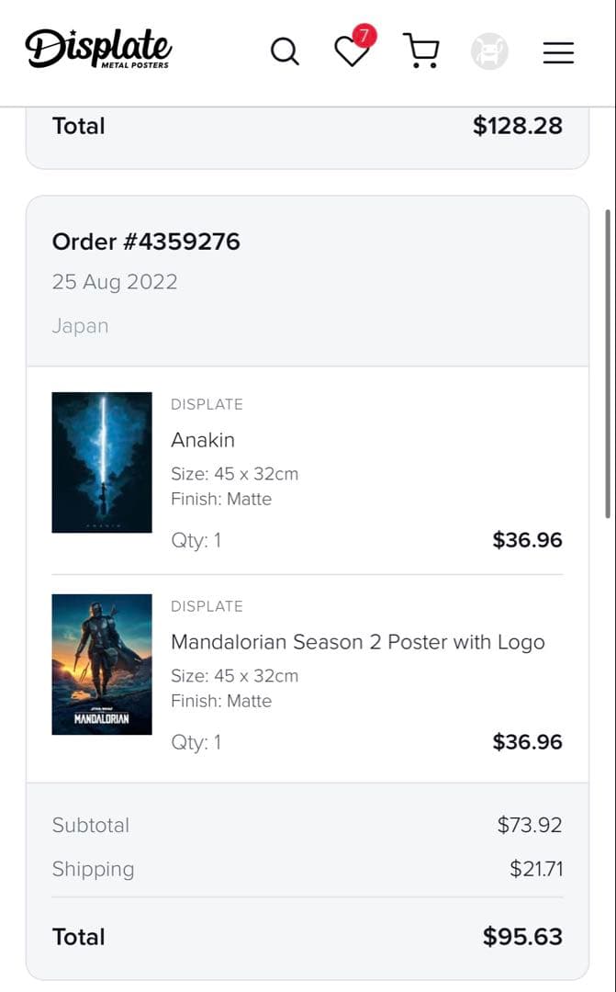The width and height of the screenshot is (616, 992).
Task: Open the Mandalorian poster thumbnail
Action: click(102, 664)
